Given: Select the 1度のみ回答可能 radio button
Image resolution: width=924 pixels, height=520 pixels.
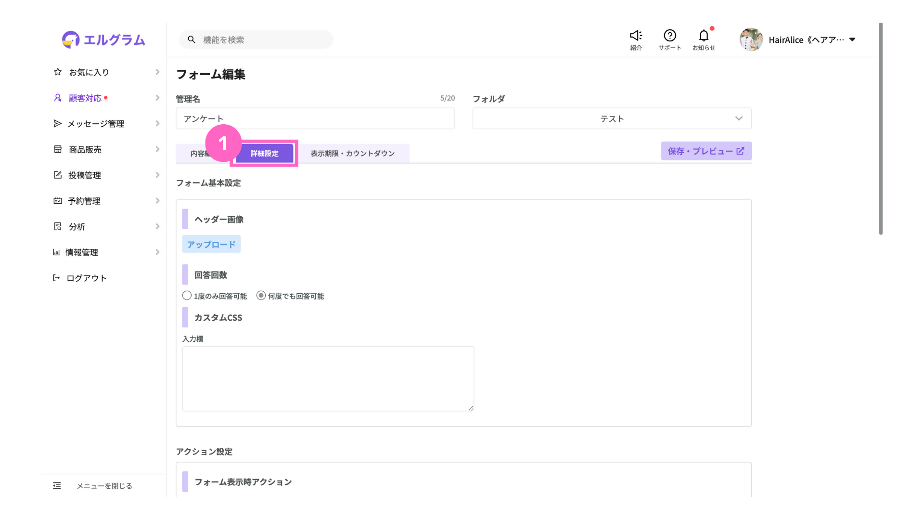Looking at the screenshot, I should [x=187, y=296].
